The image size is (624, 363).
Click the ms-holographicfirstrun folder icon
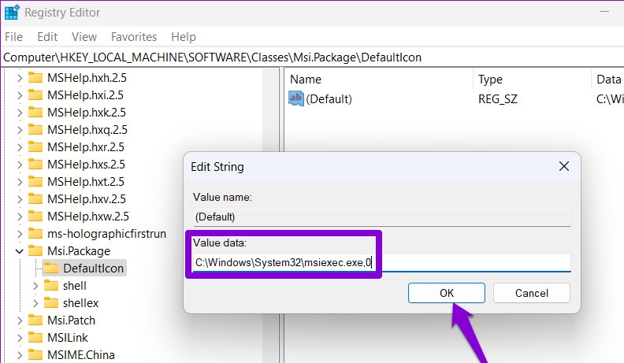tap(35, 234)
